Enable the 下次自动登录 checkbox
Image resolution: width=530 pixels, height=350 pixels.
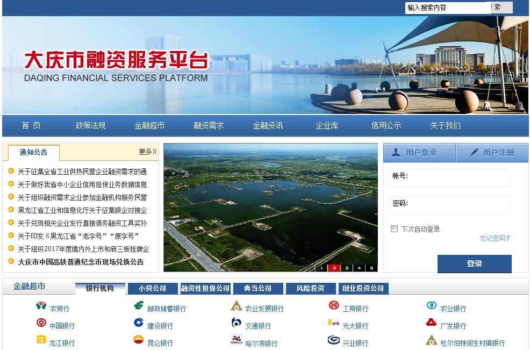tap(394, 228)
